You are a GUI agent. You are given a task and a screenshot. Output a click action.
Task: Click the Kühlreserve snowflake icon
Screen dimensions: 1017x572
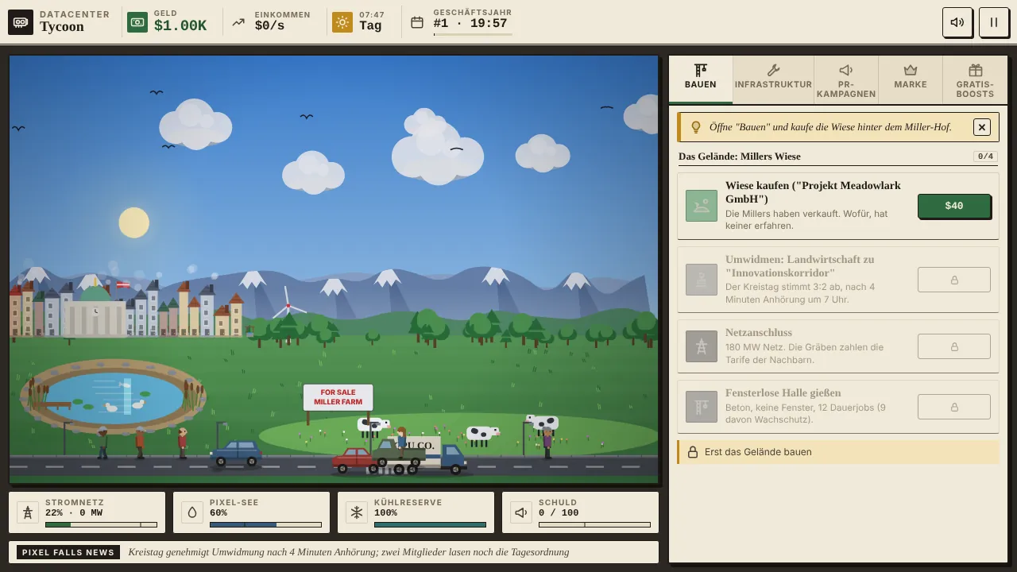357,512
